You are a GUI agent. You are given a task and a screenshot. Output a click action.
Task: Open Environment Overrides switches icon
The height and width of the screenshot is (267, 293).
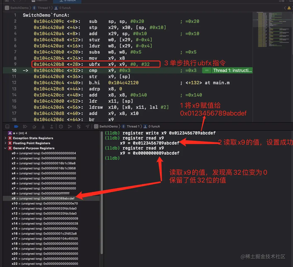tap(79, 126)
